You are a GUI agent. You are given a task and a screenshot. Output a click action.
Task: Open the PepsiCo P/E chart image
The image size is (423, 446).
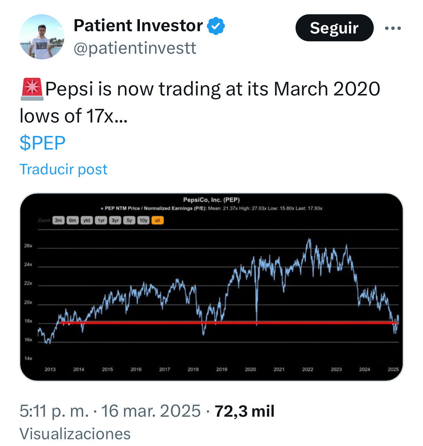pyautogui.click(x=211, y=287)
